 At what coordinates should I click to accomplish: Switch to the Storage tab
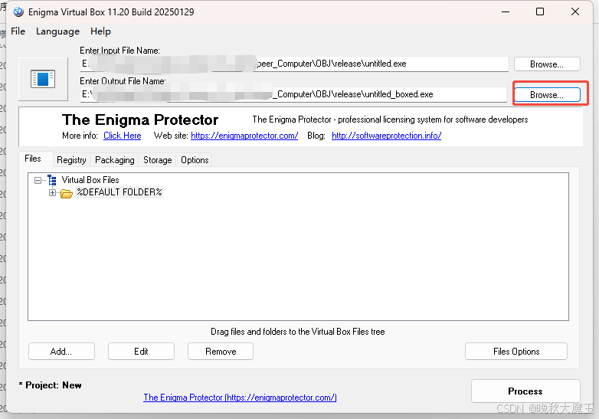pyautogui.click(x=157, y=160)
